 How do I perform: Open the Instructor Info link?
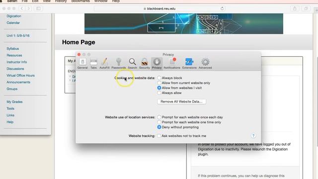(17, 62)
